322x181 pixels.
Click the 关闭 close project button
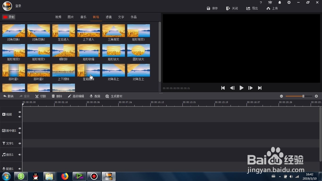point(232,8)
